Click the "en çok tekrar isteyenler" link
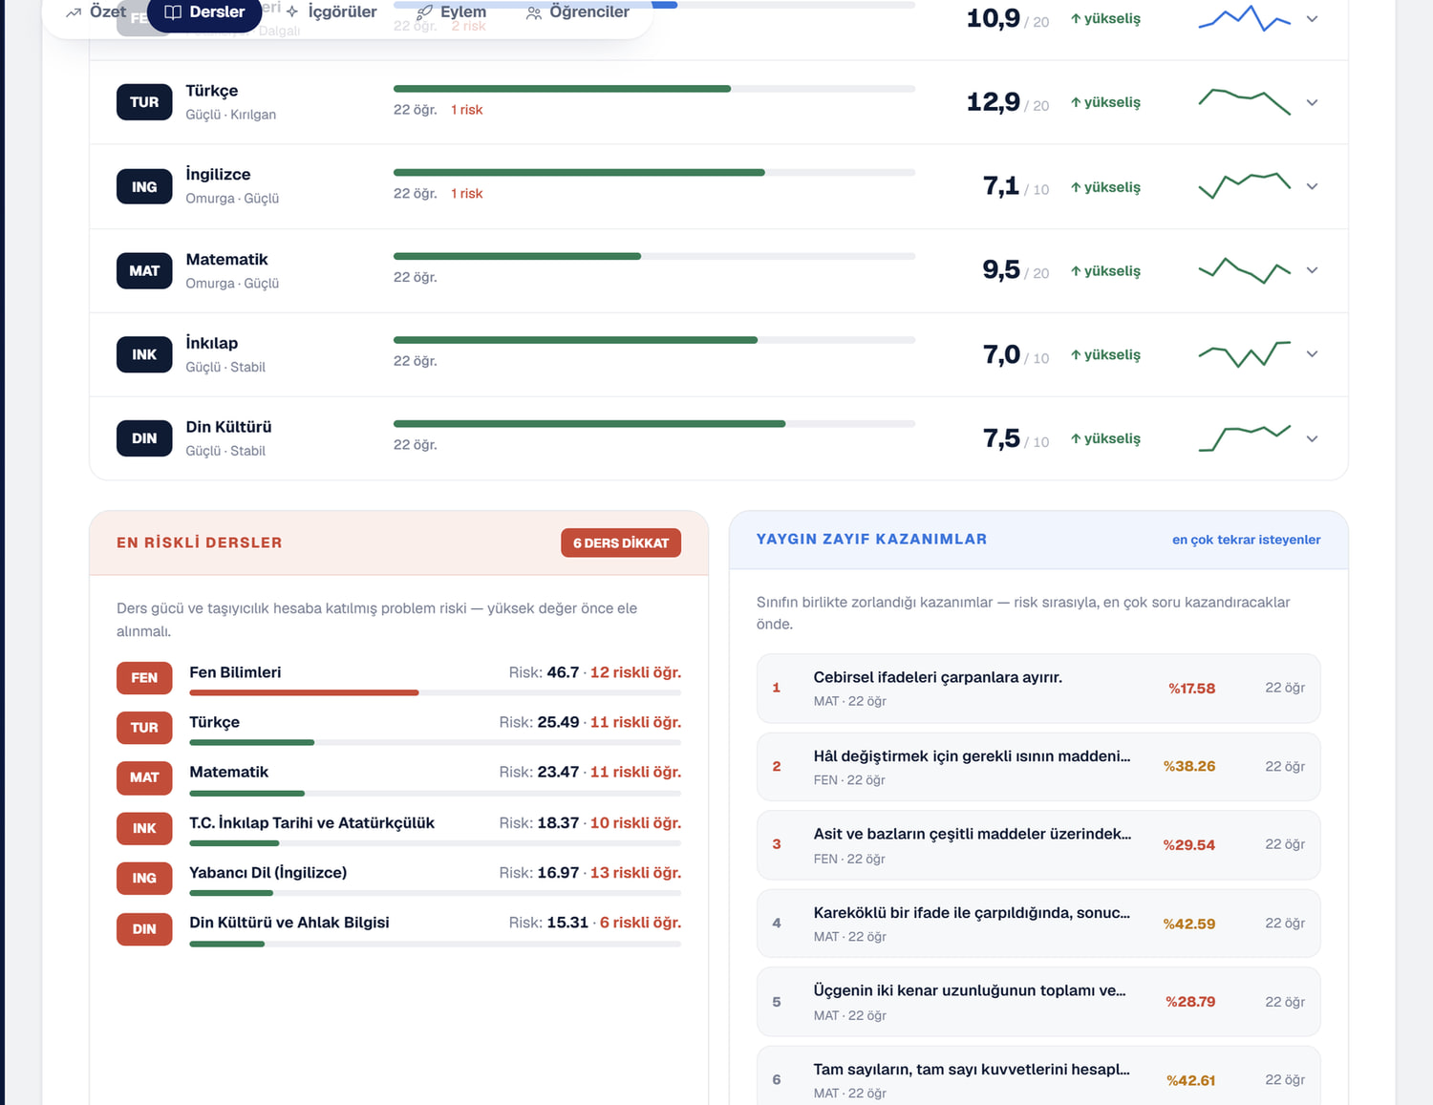This screenshot has height=1105, width=1433. point(1247,540)
